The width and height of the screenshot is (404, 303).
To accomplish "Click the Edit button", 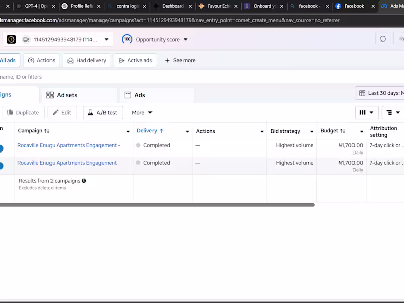I will pos(62,112).
